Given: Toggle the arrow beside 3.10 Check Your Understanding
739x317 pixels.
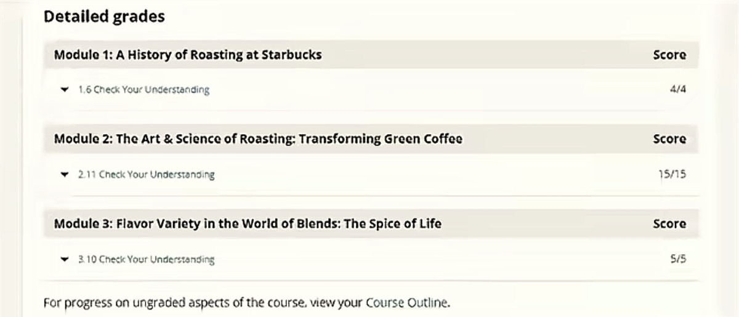Looking at the screenshot, I should point(65,260).
